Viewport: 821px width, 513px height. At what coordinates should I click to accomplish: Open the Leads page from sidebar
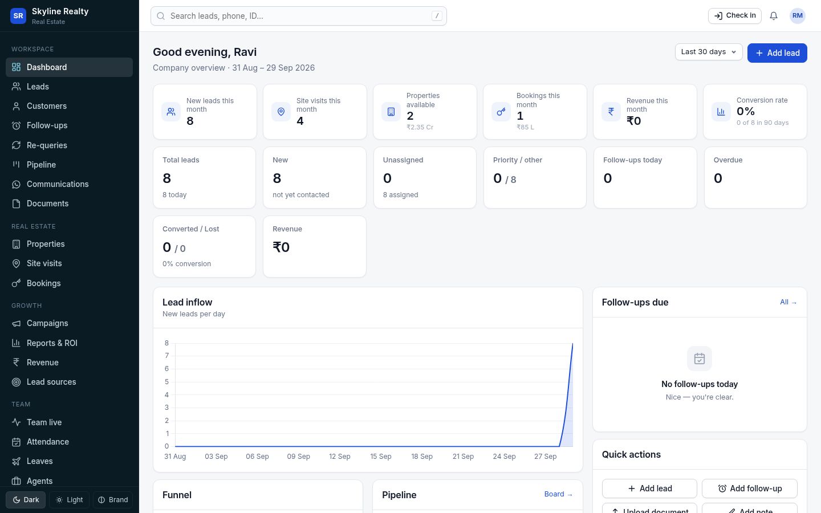coord(69,87)
